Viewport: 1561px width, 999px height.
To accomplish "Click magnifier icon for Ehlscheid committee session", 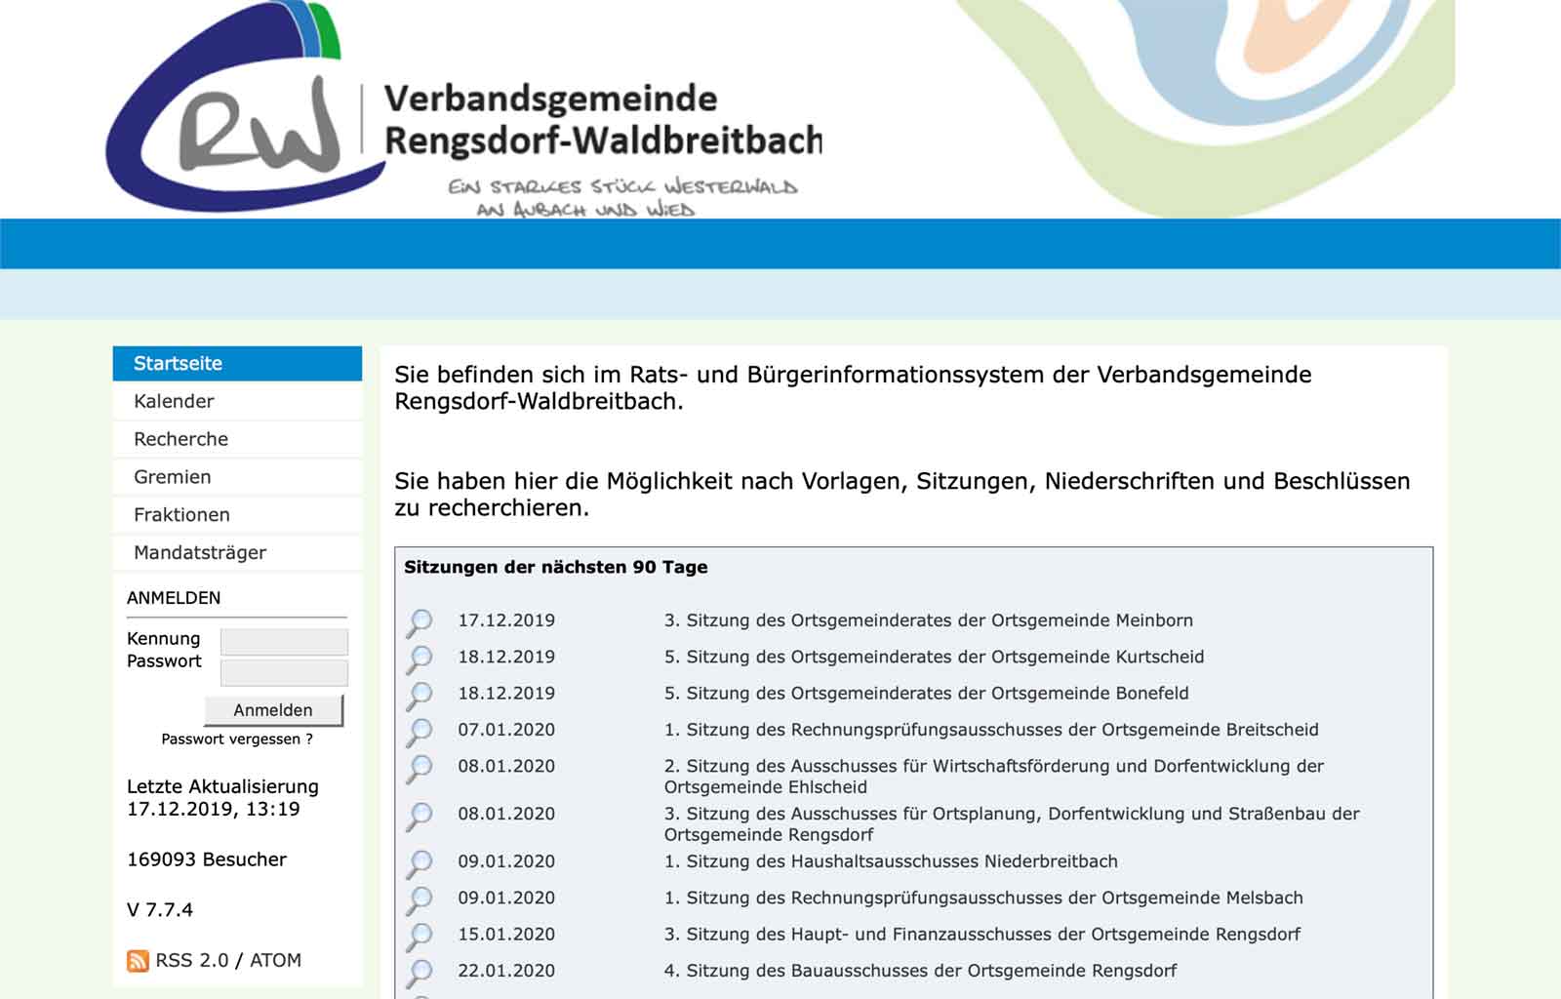I will click(420, 769).
